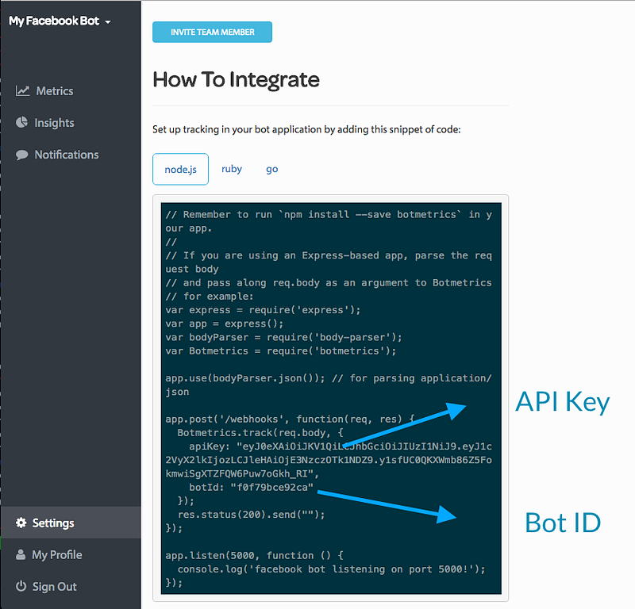
Task: Click the "var bodyParser = require" line
Action: pos(283,337)
